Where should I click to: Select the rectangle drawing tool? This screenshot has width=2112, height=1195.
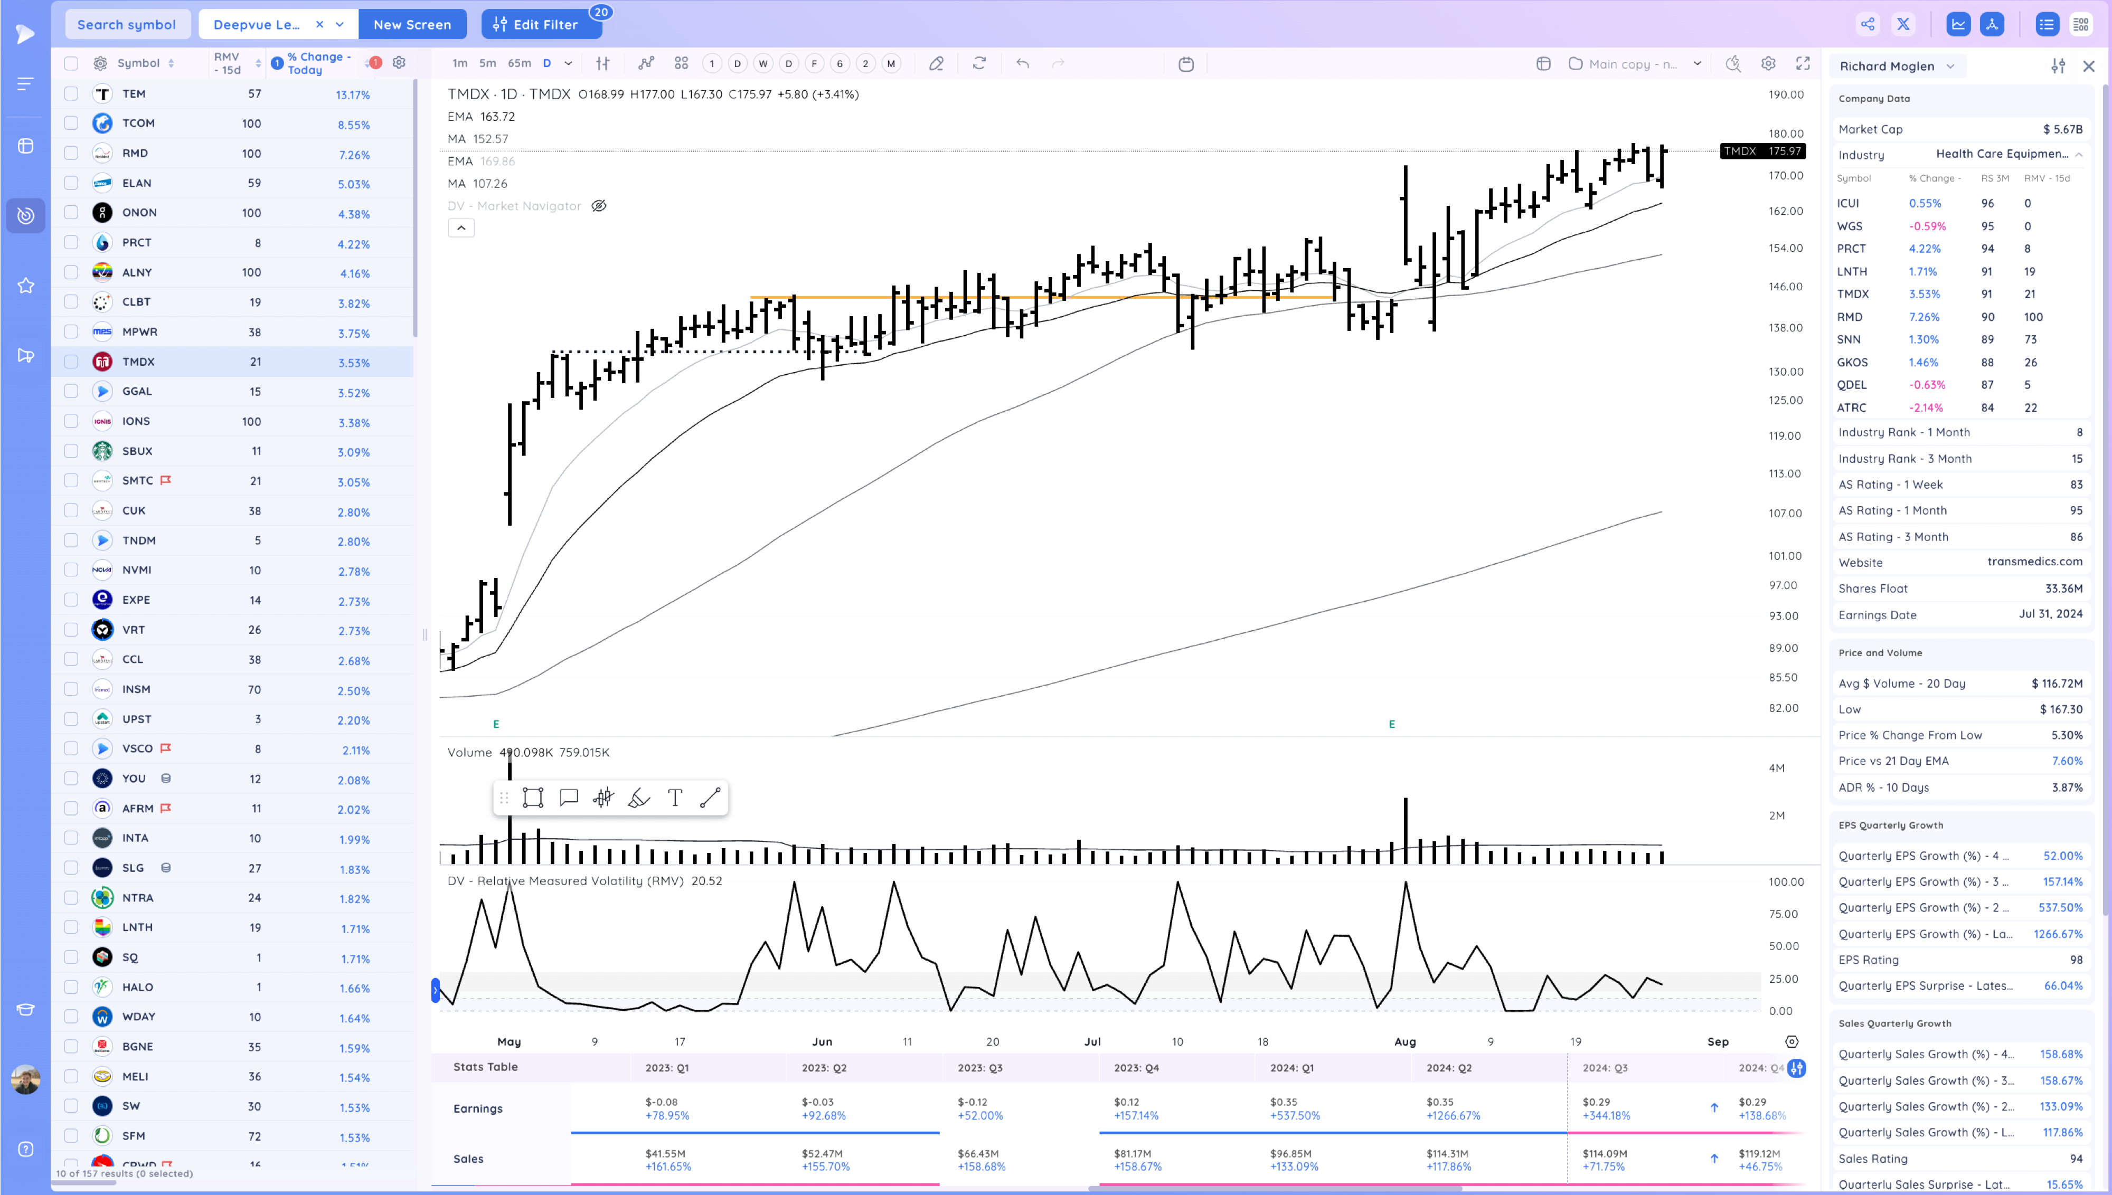[x=533, y=798]
